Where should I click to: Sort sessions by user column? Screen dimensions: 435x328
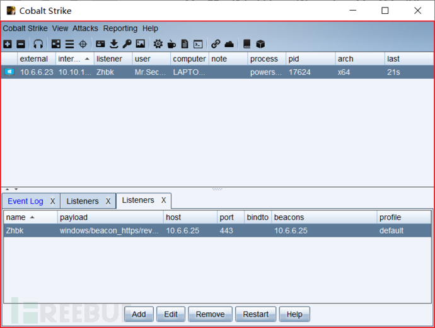tap(151, 59)
